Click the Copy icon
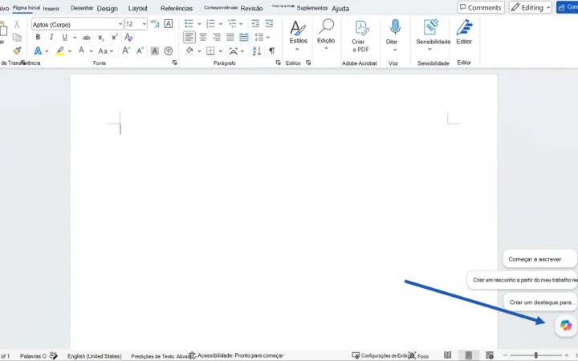Screen dimensions: 578x361 (17, 37)
